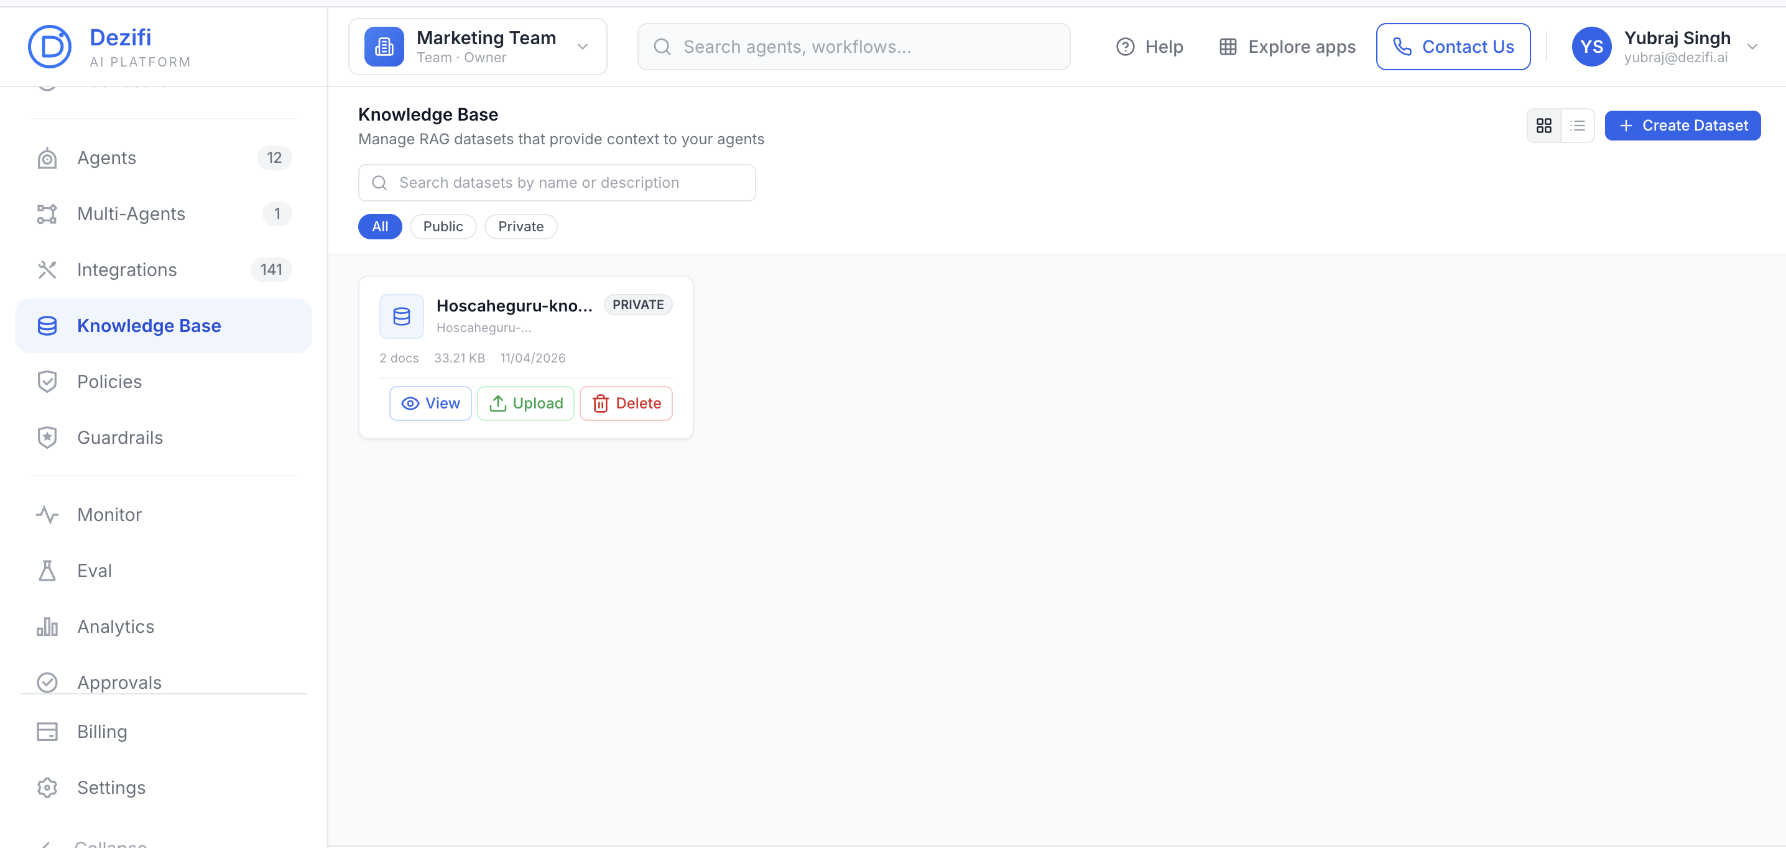This screenshot has height=848, width=1786.
Task: Click the Integrations tools icon
Action: pos(47,270)
